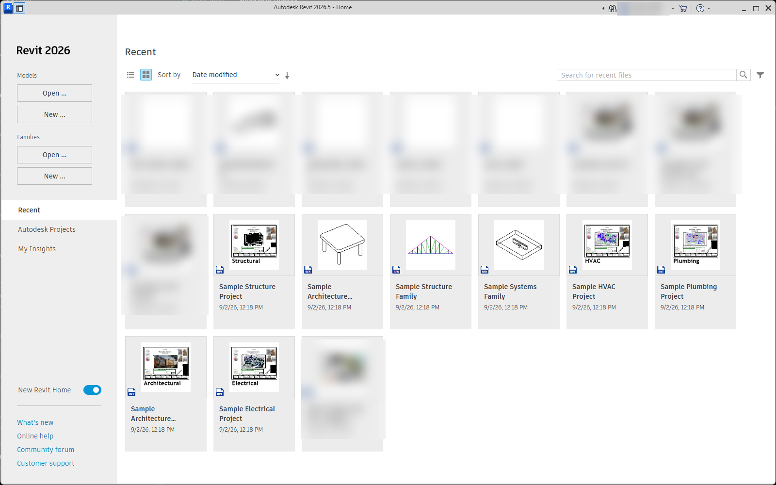Expand the user account dropdown arrow

[673, 8]
